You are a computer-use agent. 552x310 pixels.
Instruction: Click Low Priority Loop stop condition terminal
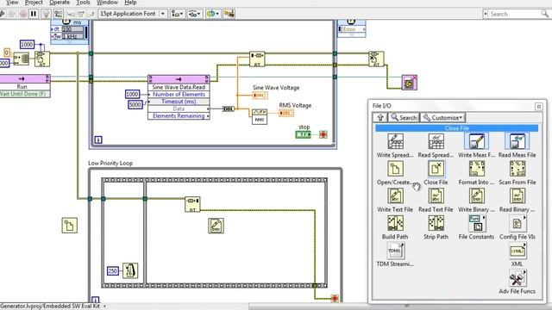point(335,299)
